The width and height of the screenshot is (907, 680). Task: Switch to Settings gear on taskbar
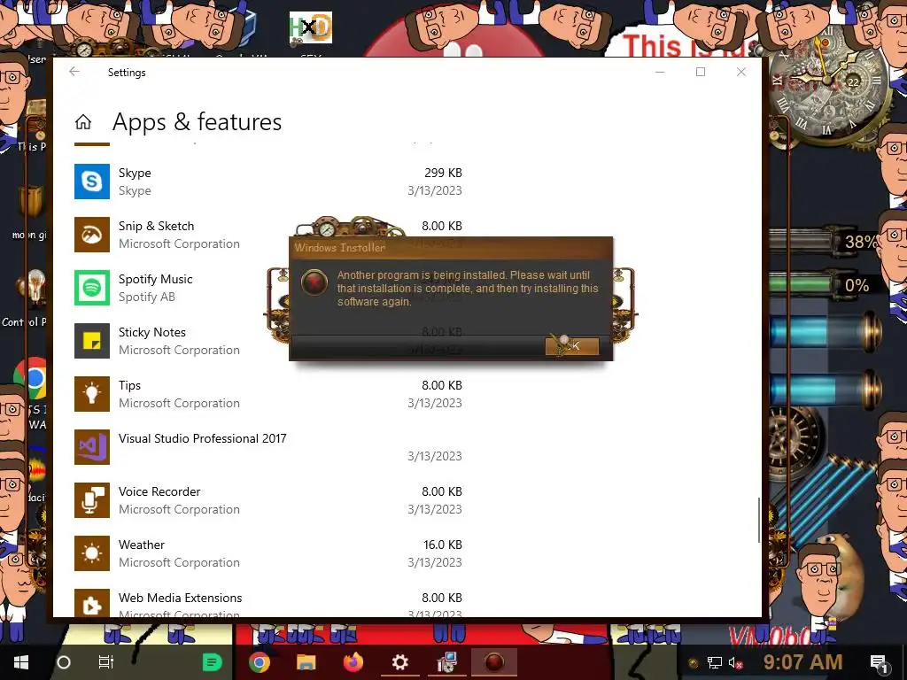pos(400,662)
